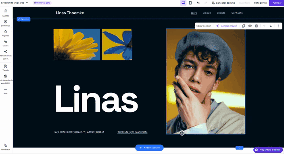Select the Work menu item

(194, 13)
